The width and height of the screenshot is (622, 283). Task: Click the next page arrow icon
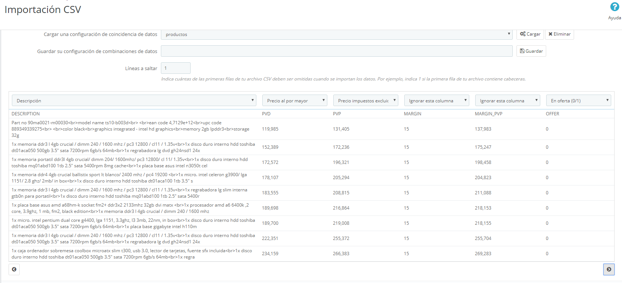[609, 269]
